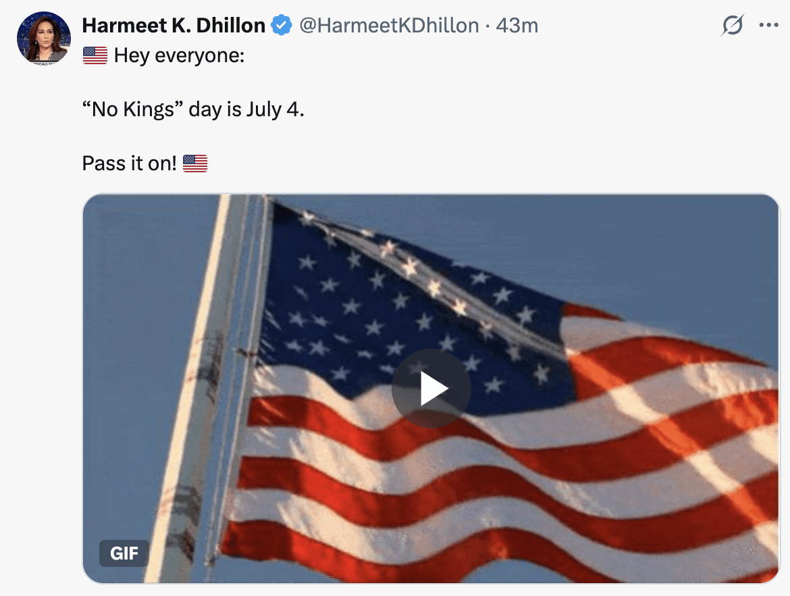Open Harmeet K. Dhillon's profile picture

(x=44, y=39)
